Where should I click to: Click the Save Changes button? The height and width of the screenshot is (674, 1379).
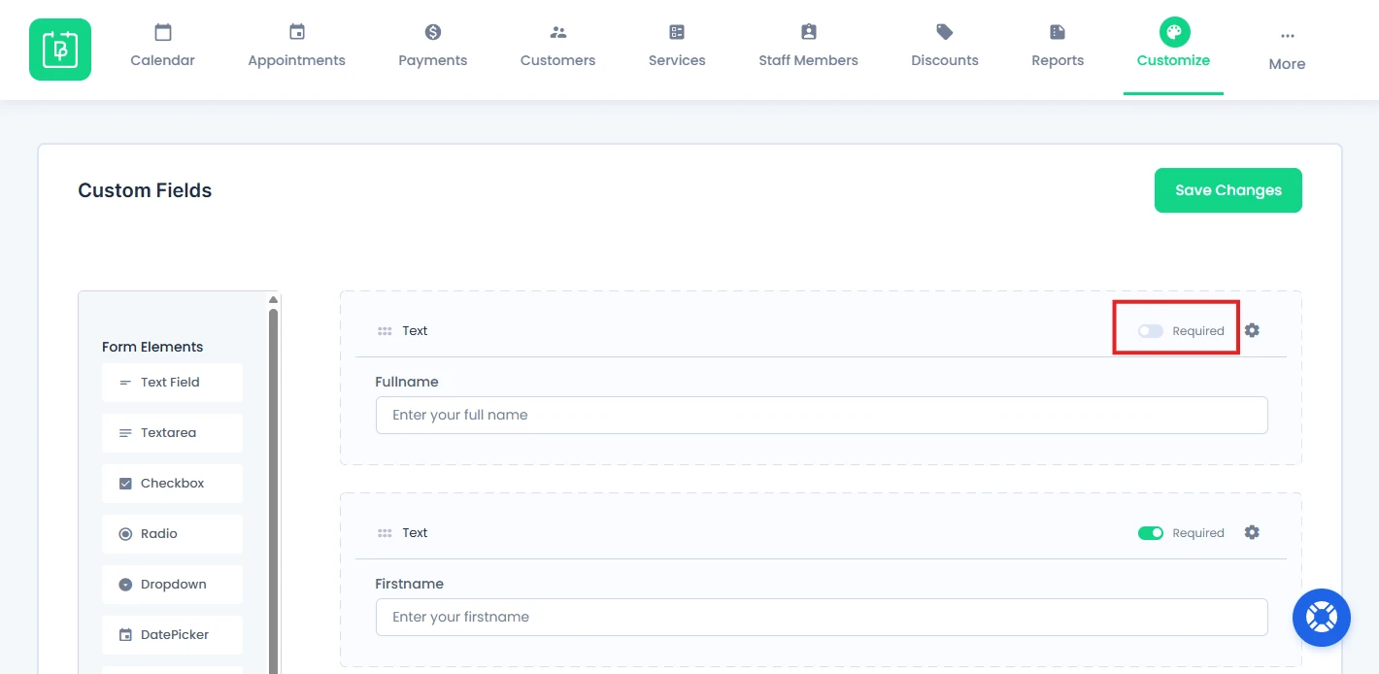click(1228, 190)
